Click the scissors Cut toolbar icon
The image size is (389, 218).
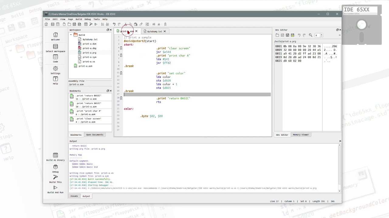click(x=126, y=24)
